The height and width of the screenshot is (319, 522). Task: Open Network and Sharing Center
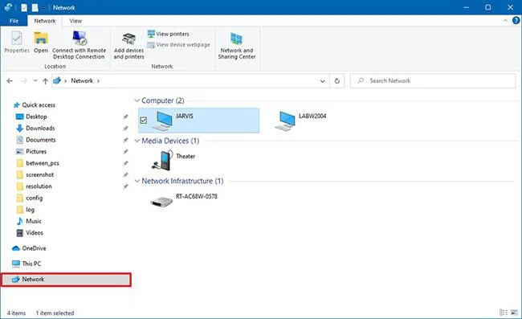(237, 46)
